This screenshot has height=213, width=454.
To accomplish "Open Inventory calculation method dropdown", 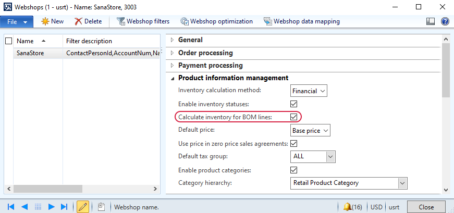I will click(x=309, y=91).
